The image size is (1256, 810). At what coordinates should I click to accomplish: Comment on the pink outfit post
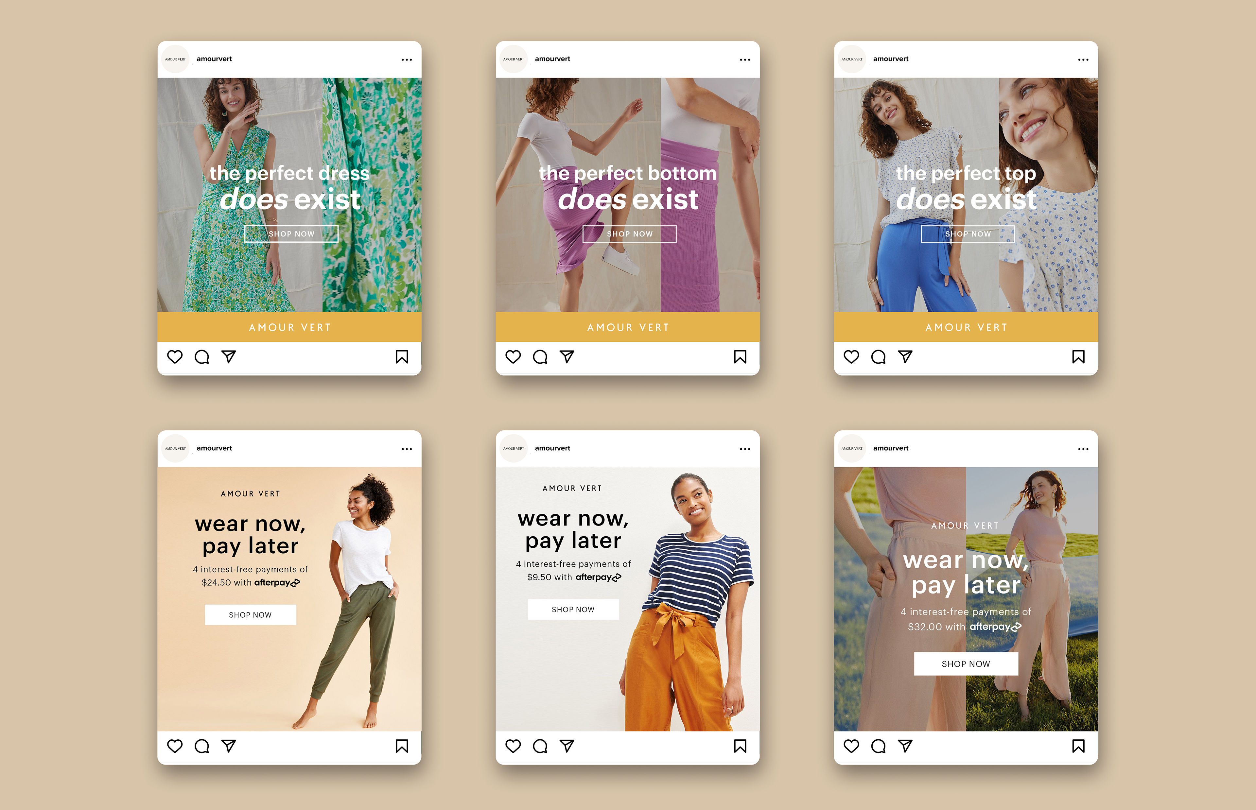point(878,746)
